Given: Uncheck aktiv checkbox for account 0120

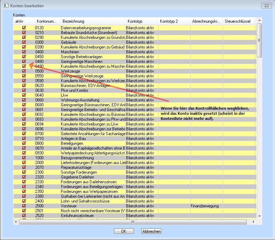Looking at the screenshot, I should pos(24,28).
